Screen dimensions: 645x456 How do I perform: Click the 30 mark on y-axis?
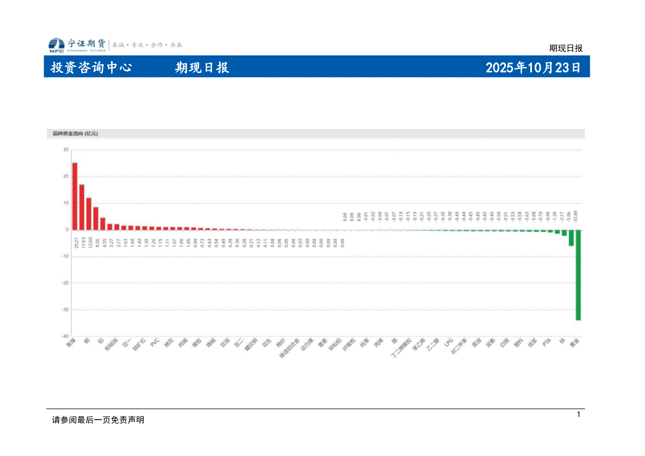click(x=66, y=150)
